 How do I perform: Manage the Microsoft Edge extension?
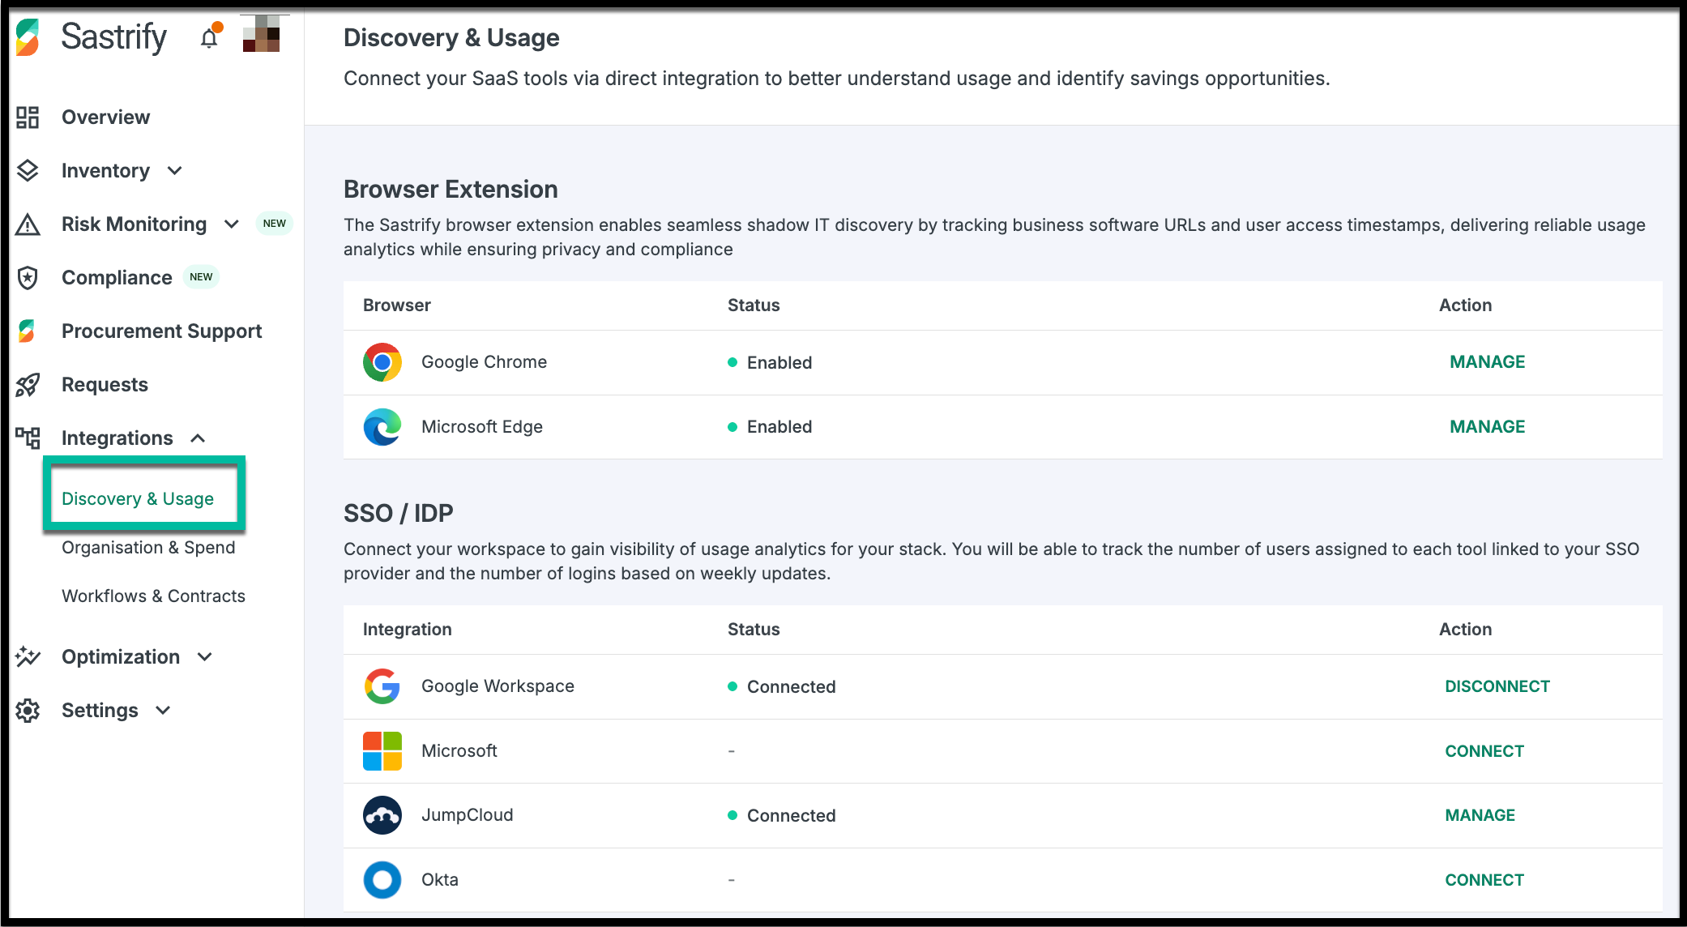click(x=1487, y=427)
